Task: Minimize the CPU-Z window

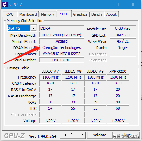Action: pyautogui.click(x=101, y=5)
